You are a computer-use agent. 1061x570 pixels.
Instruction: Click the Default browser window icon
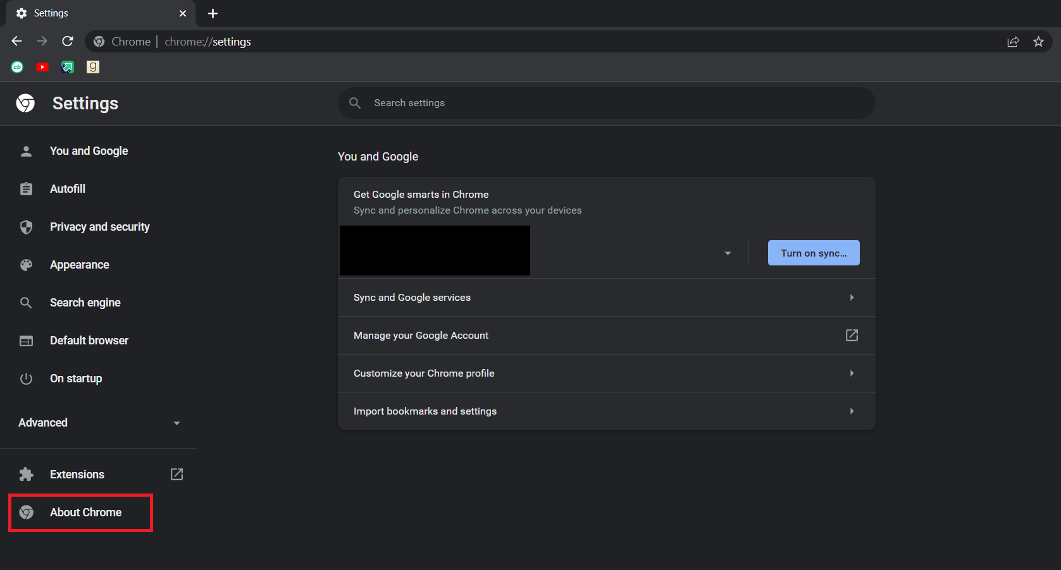tap(26, 341)
